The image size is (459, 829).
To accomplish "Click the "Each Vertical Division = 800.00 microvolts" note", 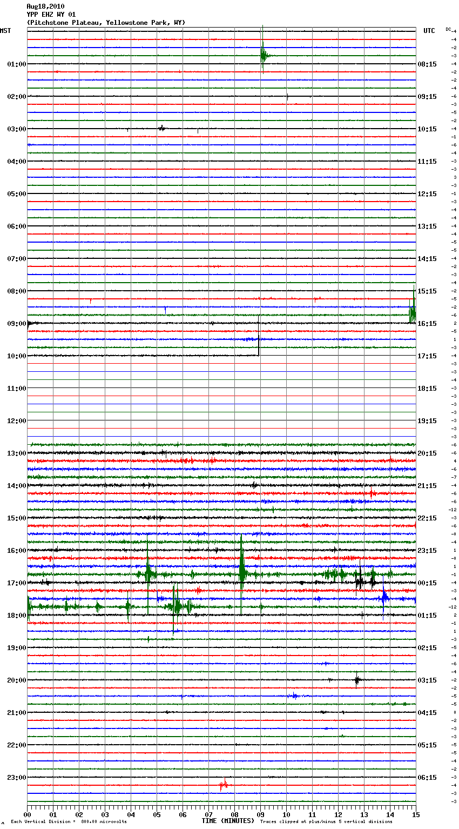I will (x=69, y=822).
